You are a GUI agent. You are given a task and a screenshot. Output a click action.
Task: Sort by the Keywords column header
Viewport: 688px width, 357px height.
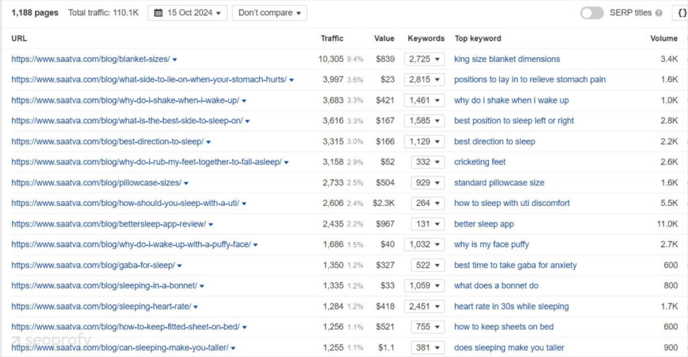[x=425, y=38]
